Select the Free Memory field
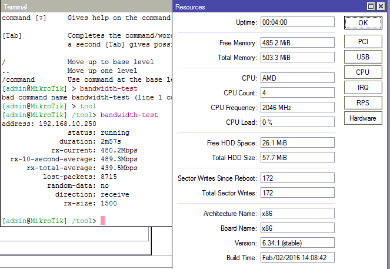Image resolution: width=390 pixels, height=269 pixels. pos(298,42)
